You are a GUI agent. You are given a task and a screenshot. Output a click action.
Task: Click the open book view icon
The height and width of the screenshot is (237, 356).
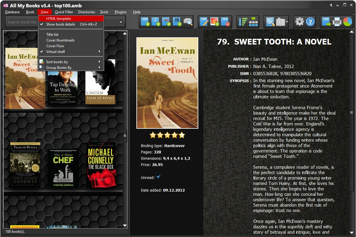point(280,22)
